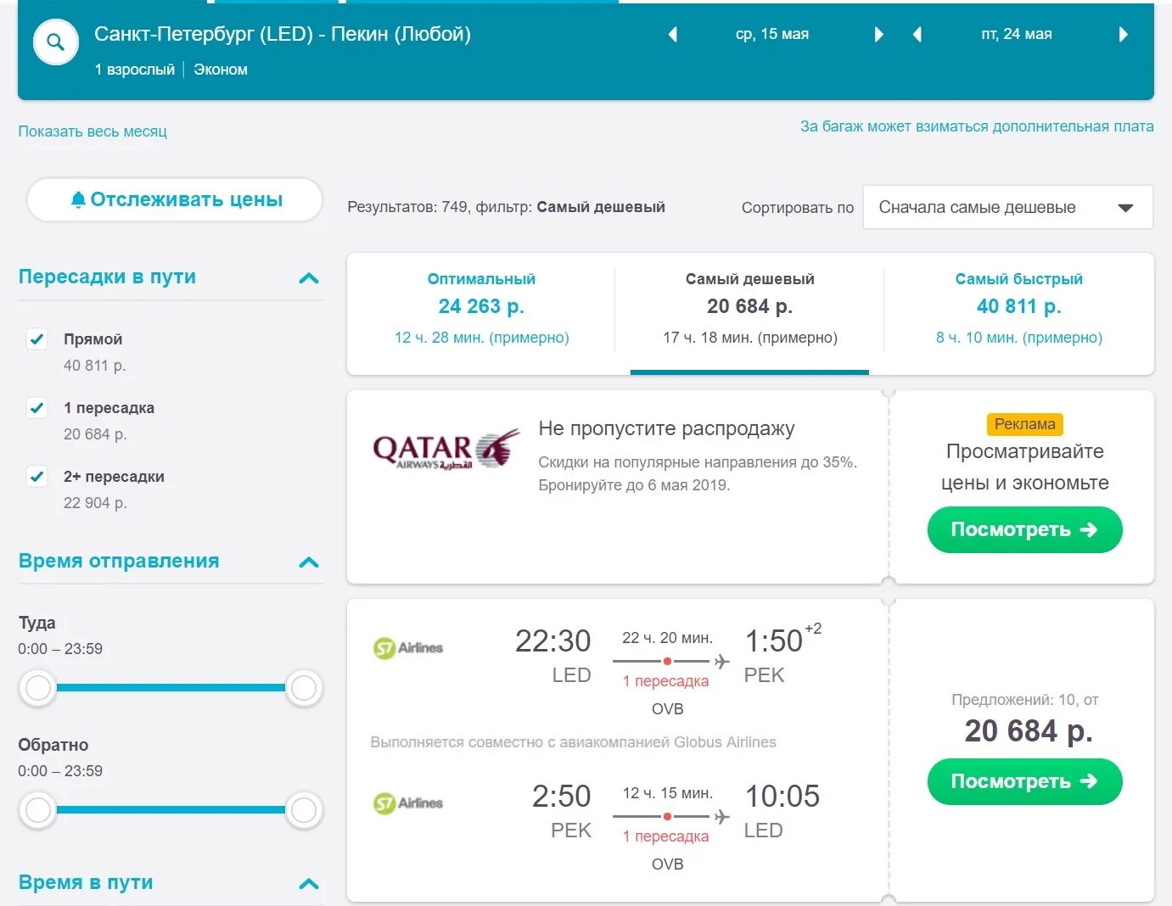Go to previous departure date arrow
This screenshot has height=906, width=1172.
(x=673, y=35)
